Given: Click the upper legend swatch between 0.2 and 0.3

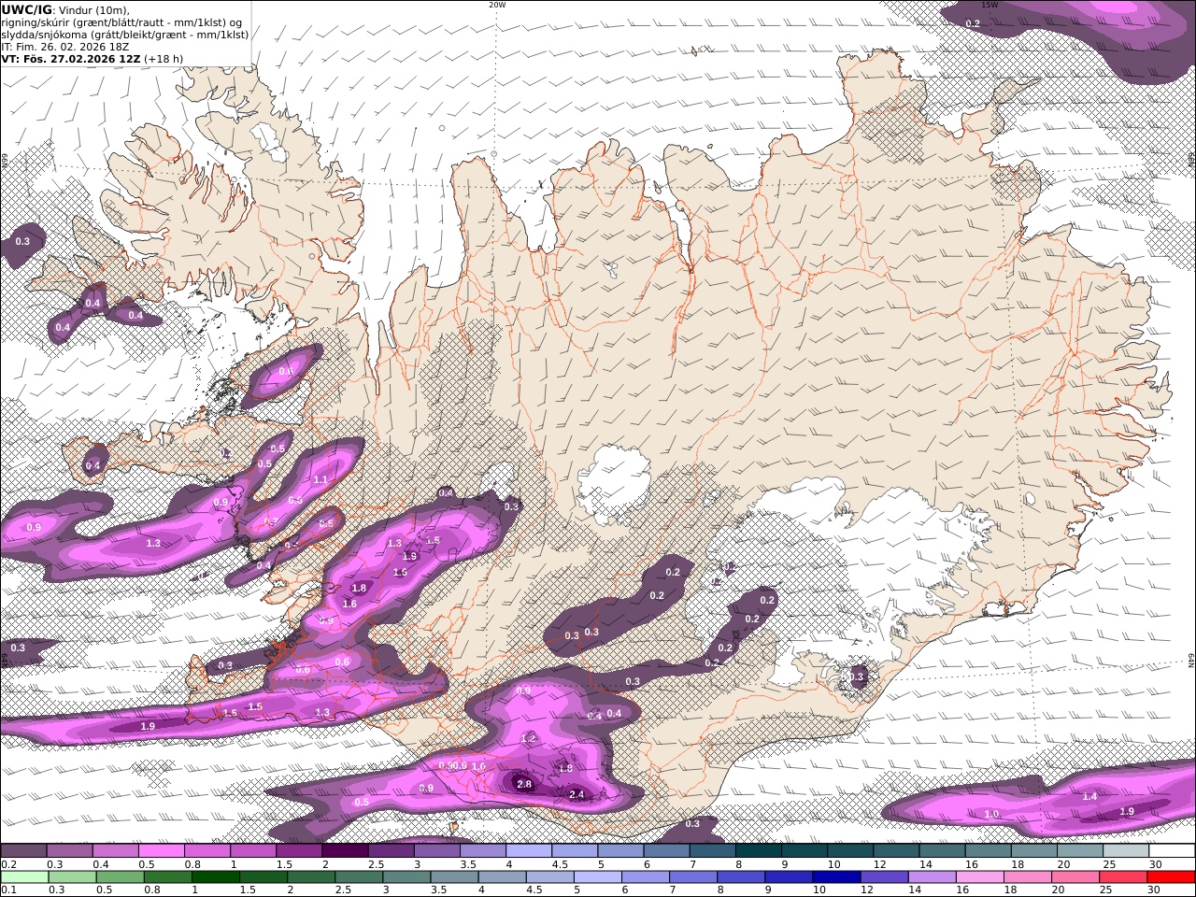Looking at the screenshot, I should tap(23, 851).
